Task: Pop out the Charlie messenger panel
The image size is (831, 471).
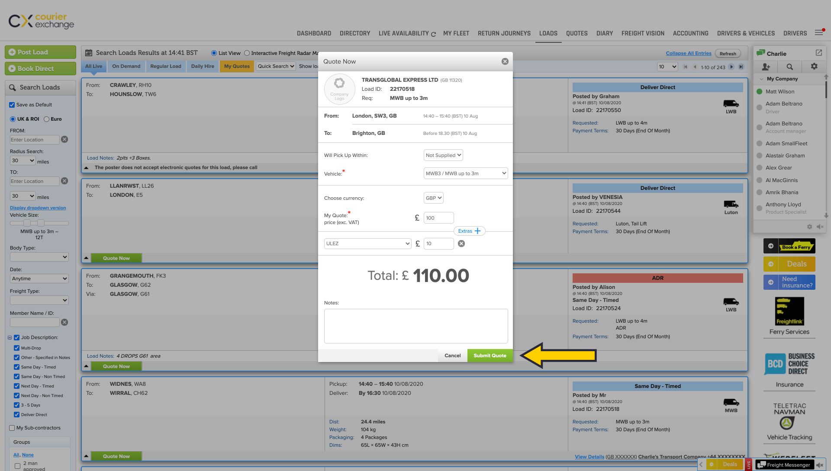Action: point(818,53)
